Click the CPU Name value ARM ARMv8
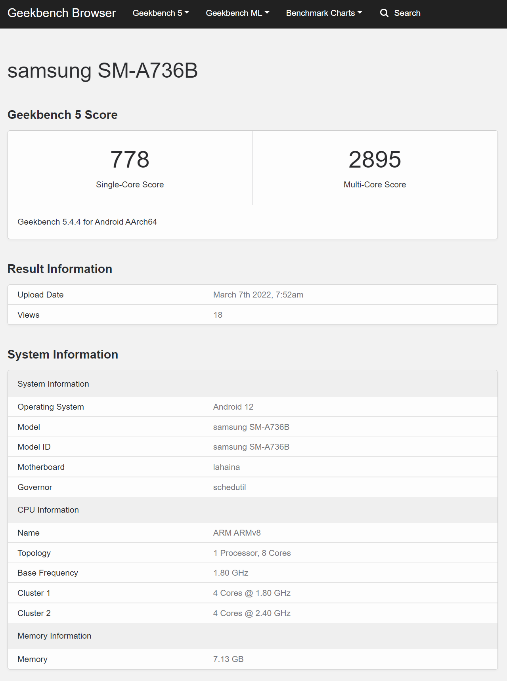This screenshot has height=681, width=507. (237, 533)
